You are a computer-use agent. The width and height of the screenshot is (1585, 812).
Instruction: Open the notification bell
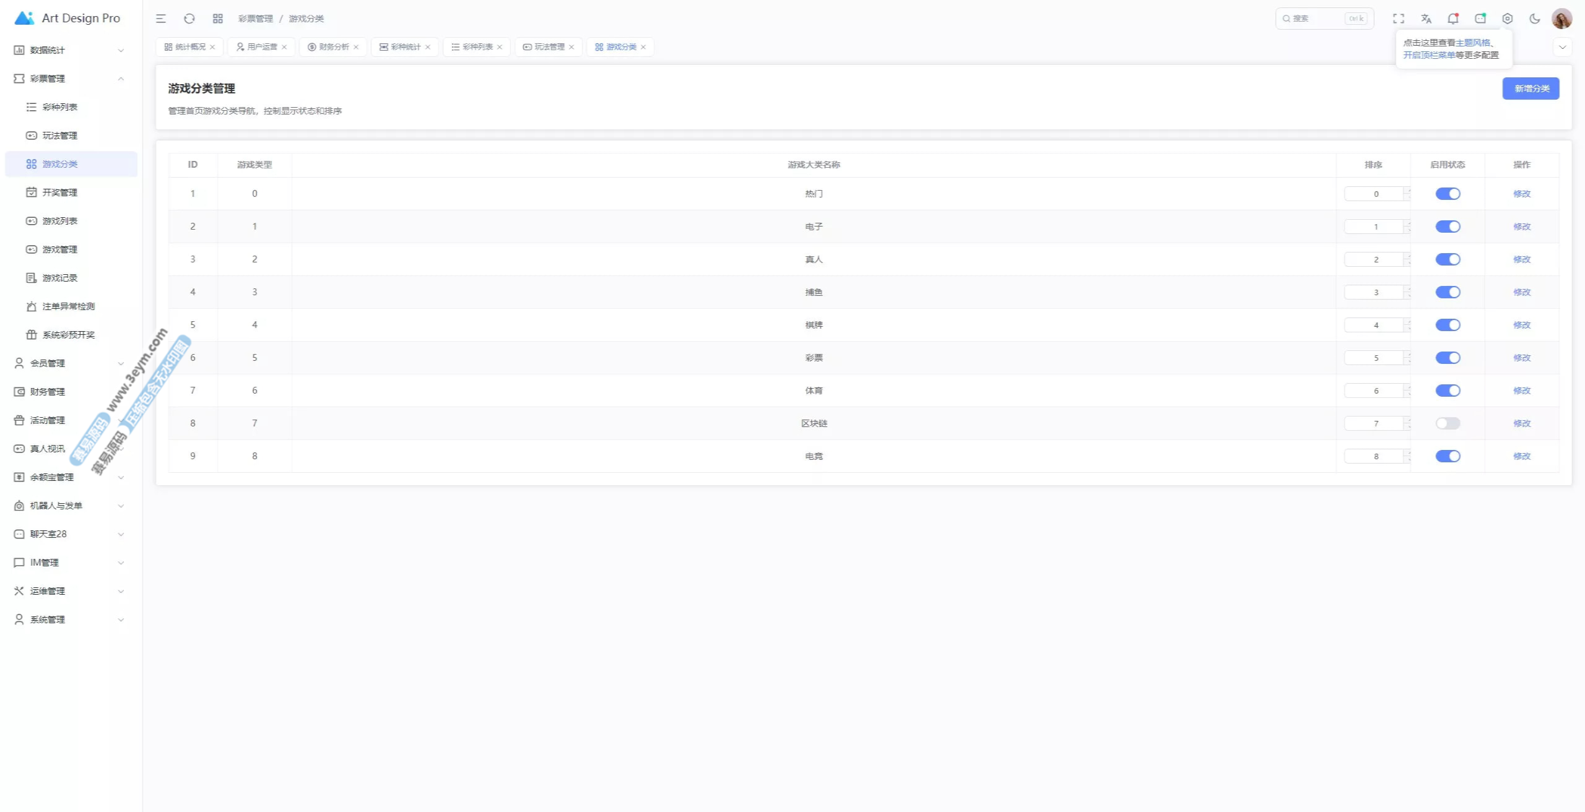pos(1453,19)
